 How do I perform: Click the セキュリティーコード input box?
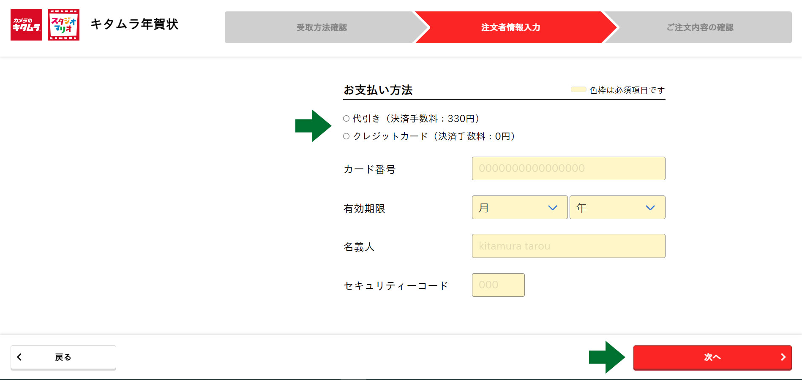(498, 285)
